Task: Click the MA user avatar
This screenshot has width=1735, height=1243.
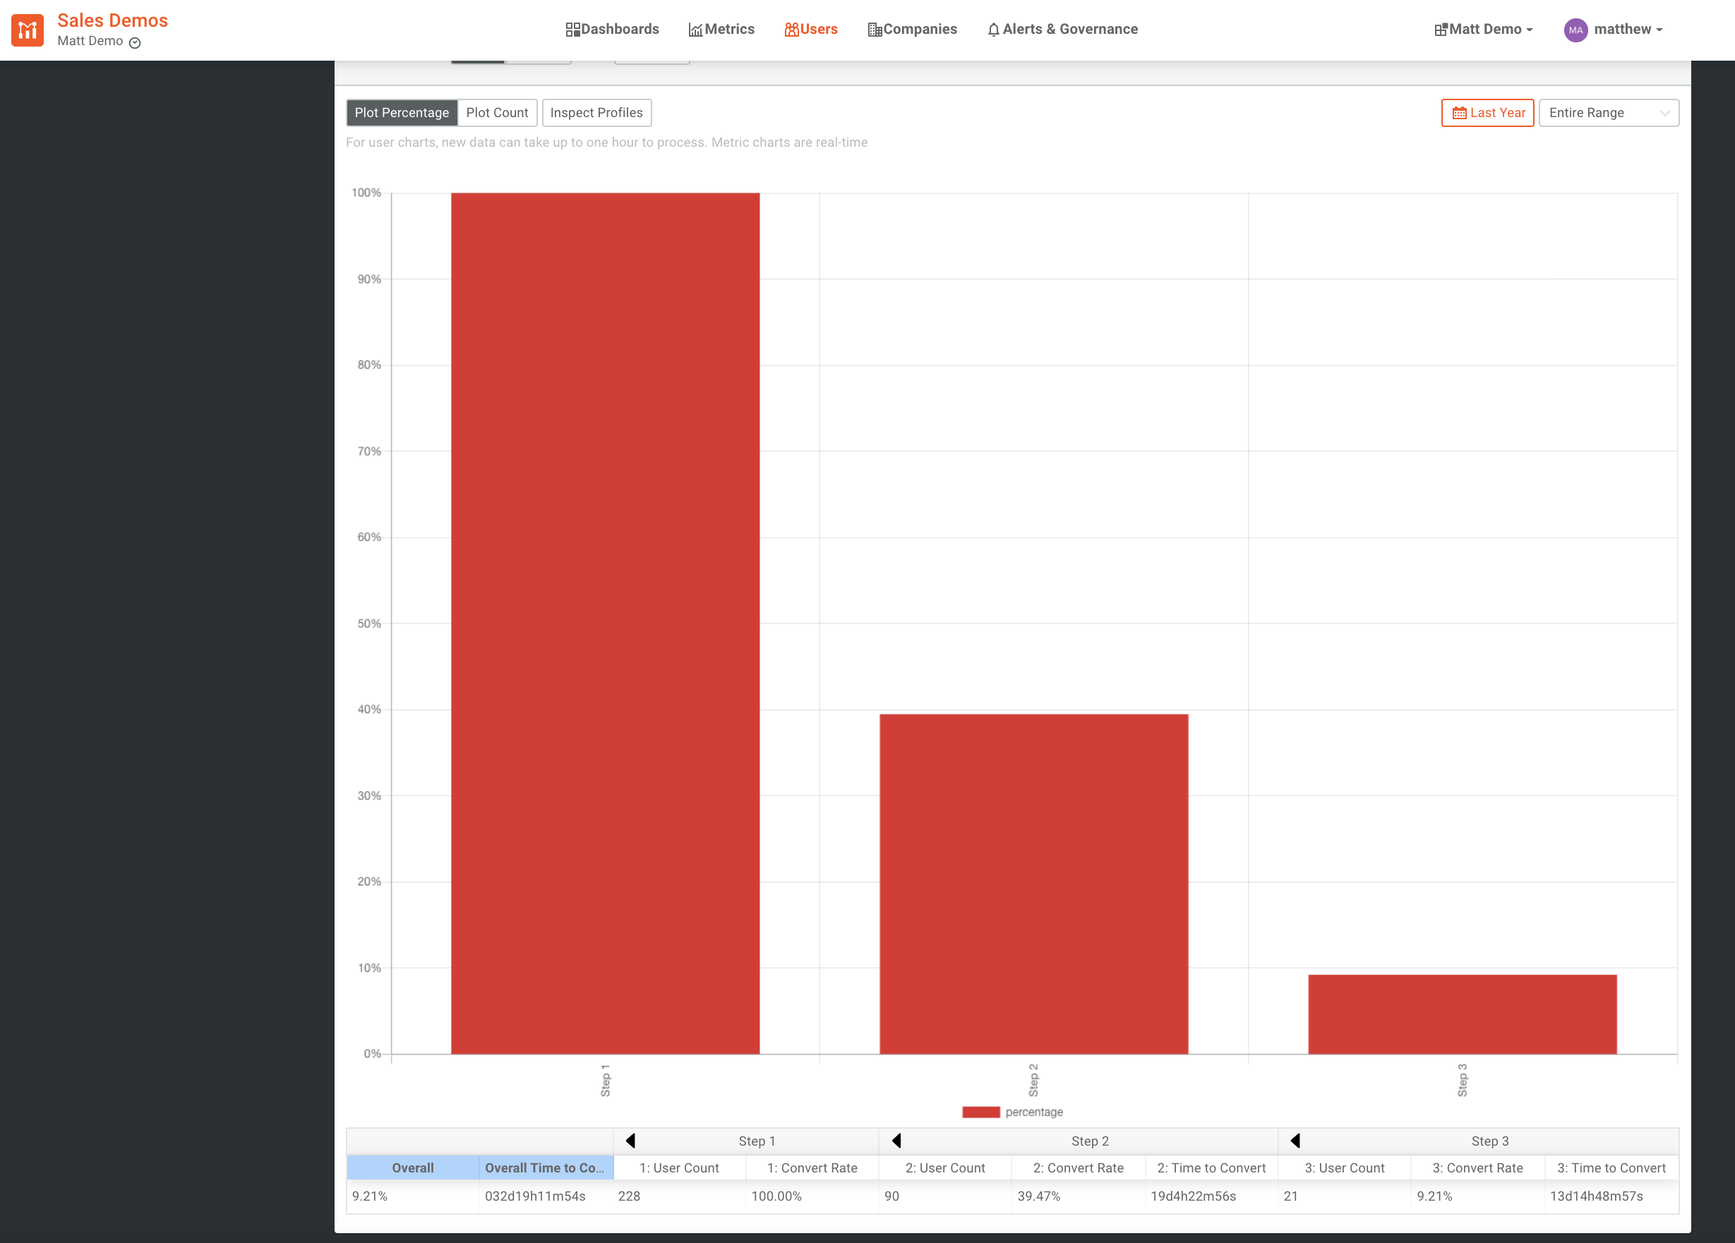Action: [x=1575, y=30]
